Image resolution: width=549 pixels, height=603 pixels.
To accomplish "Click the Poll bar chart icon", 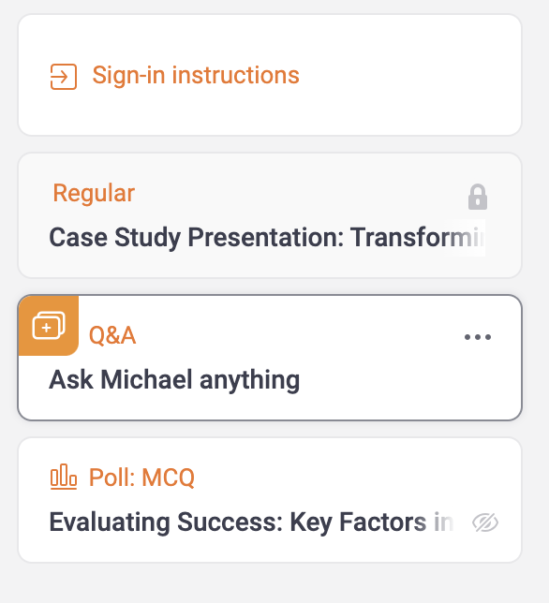I will click(x=64, y=477).
